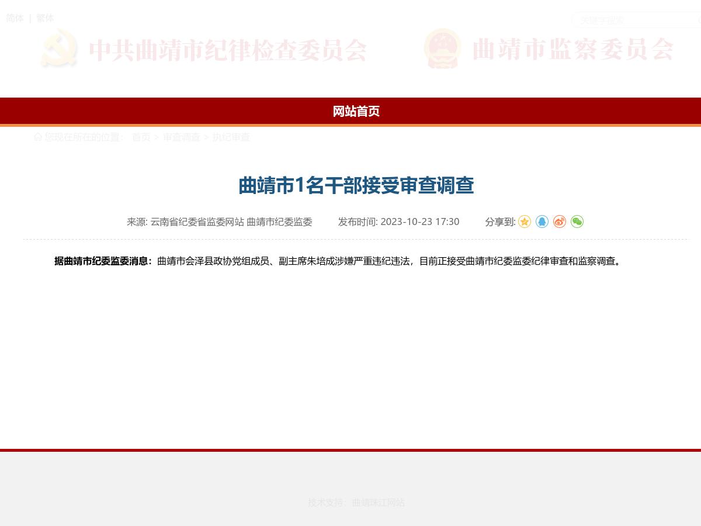Click the footer text 技术支持：曲靖珠江网络
701x526 pixels.
point(356,503)
